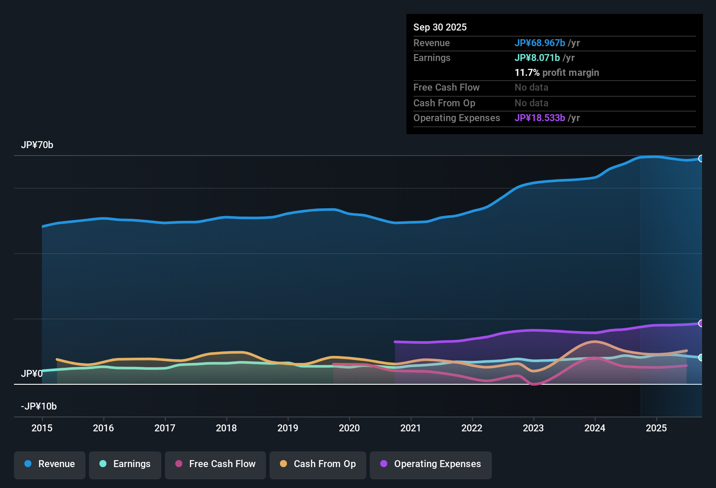Toggle the Earnings series visibility
This screenshot has height=488, width=716.
click(125, 464)
